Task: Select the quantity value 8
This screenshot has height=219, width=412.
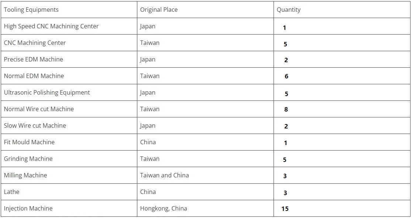Action: [x=286, y=110]
